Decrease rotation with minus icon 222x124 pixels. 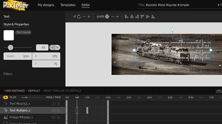click(84, 17)
